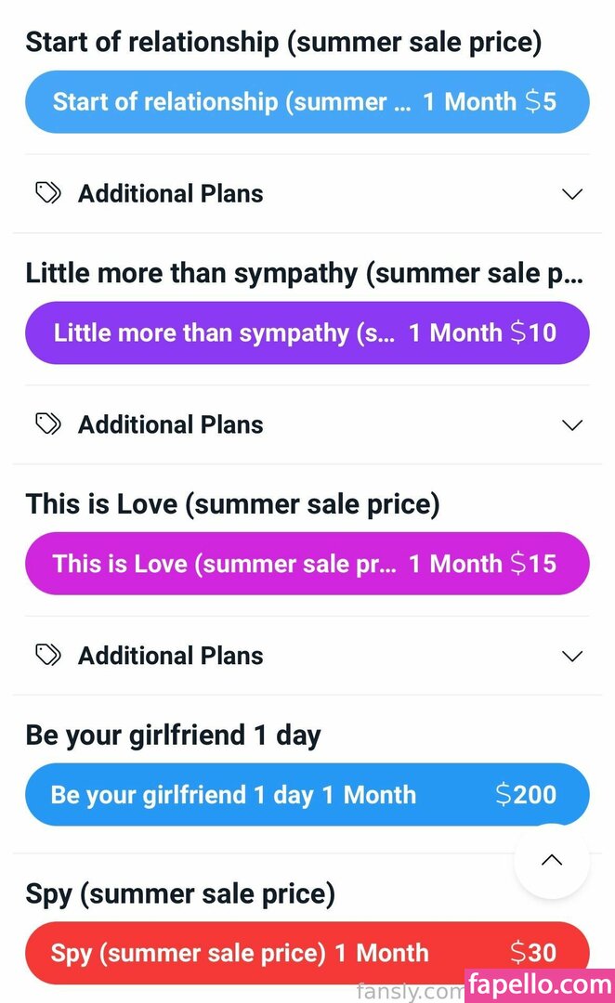Click chevron arrow in third Additional Plans row
This screenshot has height=1003, width=615.
pyautogui.click(x=572, y=657)
